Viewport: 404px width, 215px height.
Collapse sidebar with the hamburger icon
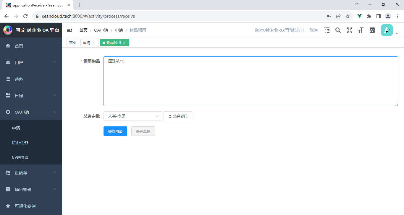point(70,30)
